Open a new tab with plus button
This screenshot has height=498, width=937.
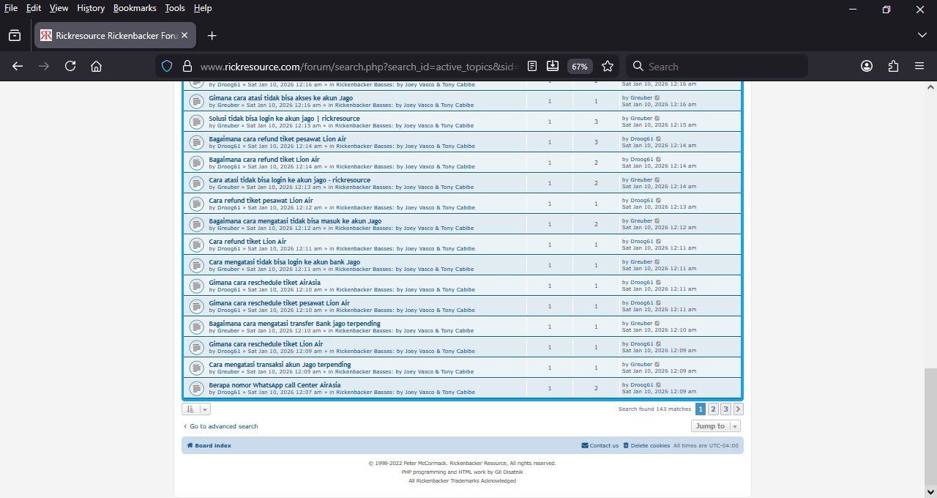212,35
